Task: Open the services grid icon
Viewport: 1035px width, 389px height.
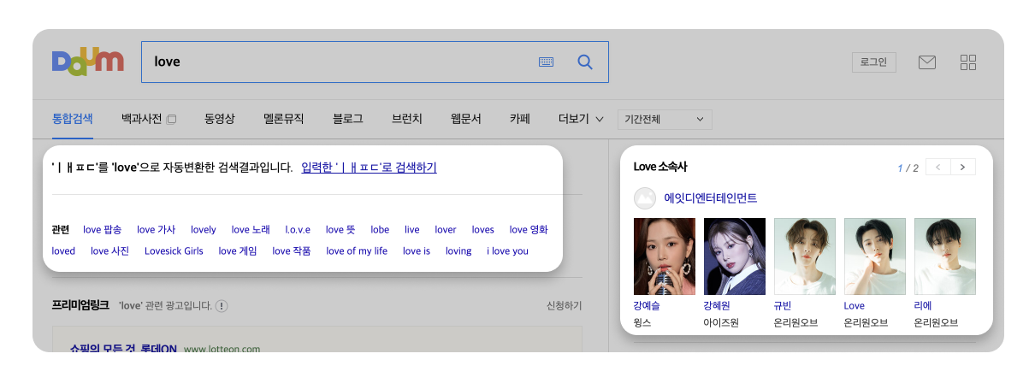Action: click(968, 62)
